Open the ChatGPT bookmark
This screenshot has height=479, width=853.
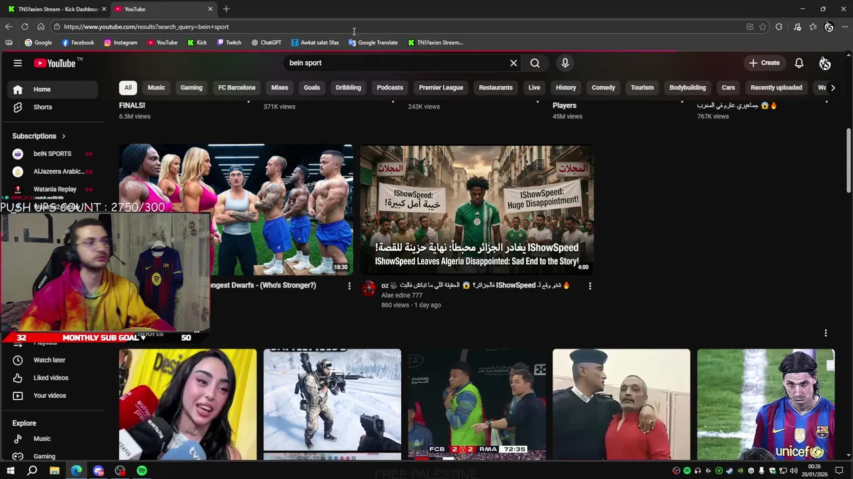pos(266,43)
